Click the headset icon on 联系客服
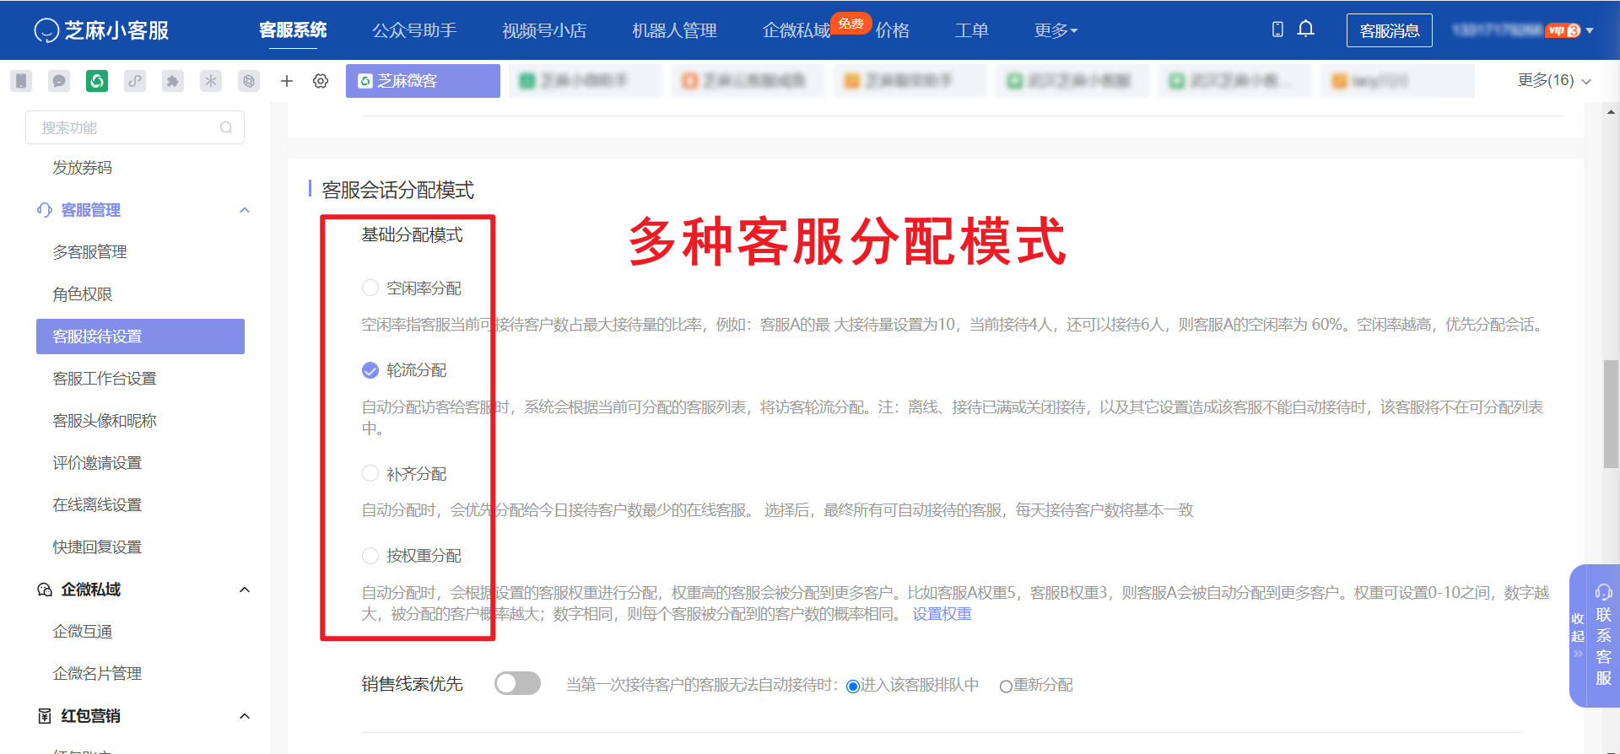 pos(1604,592)
